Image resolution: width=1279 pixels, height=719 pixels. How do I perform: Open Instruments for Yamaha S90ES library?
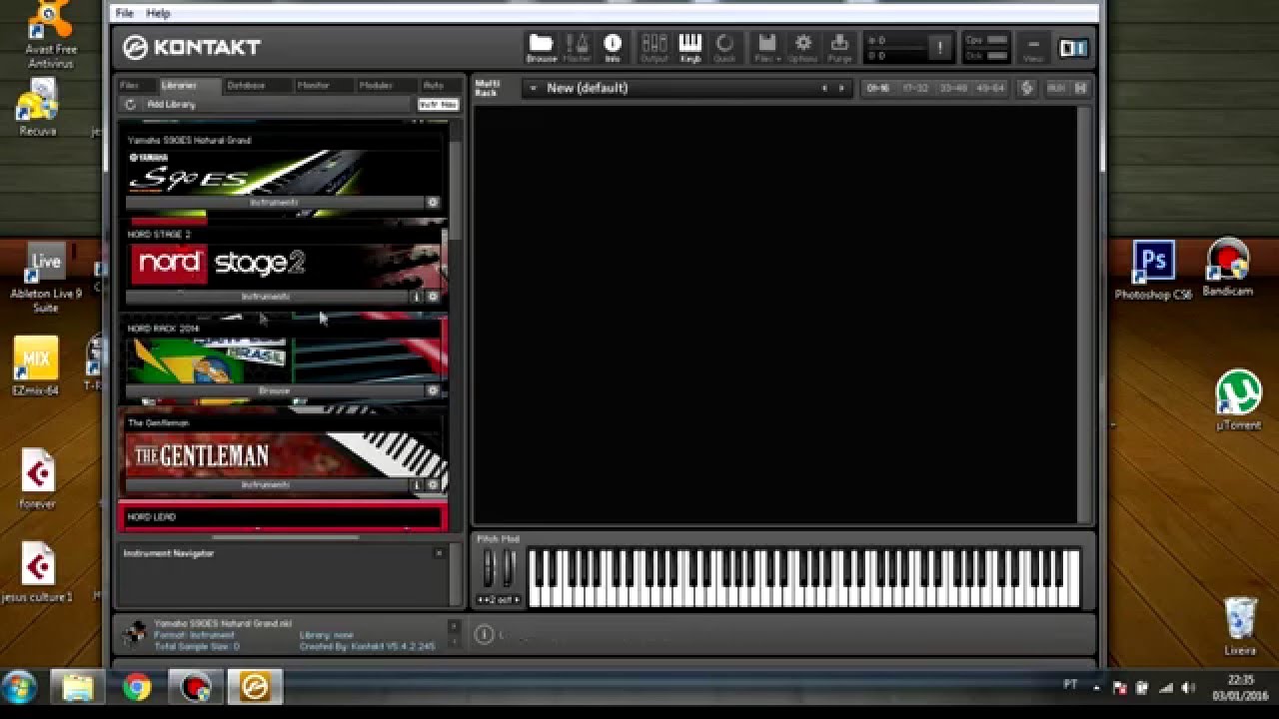(x=274, y=203)
